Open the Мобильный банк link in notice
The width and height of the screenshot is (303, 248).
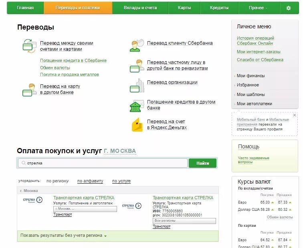click(x=251, y=120)
